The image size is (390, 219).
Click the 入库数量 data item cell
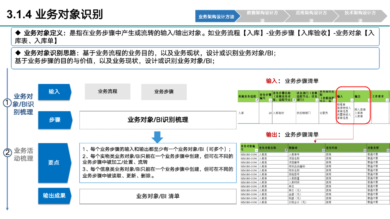[307, 178]
